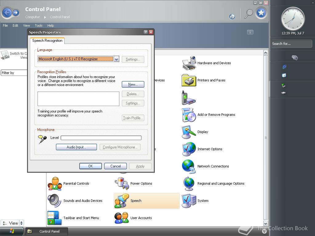Image resolution: width=315 pixels, height=236 pixels.
Task: Close the Speech Properties dialog
Action: point(151,32)
